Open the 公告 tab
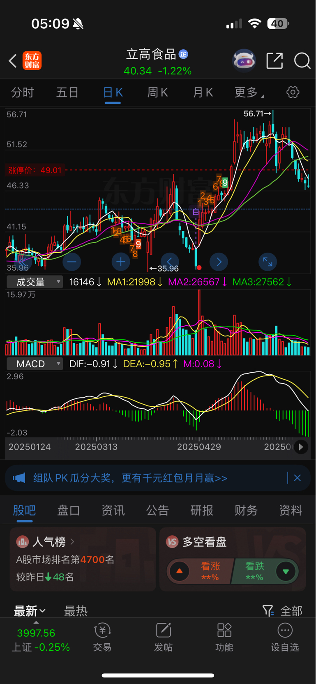Viewport: 316px width, 684px height. pos(157,510)
